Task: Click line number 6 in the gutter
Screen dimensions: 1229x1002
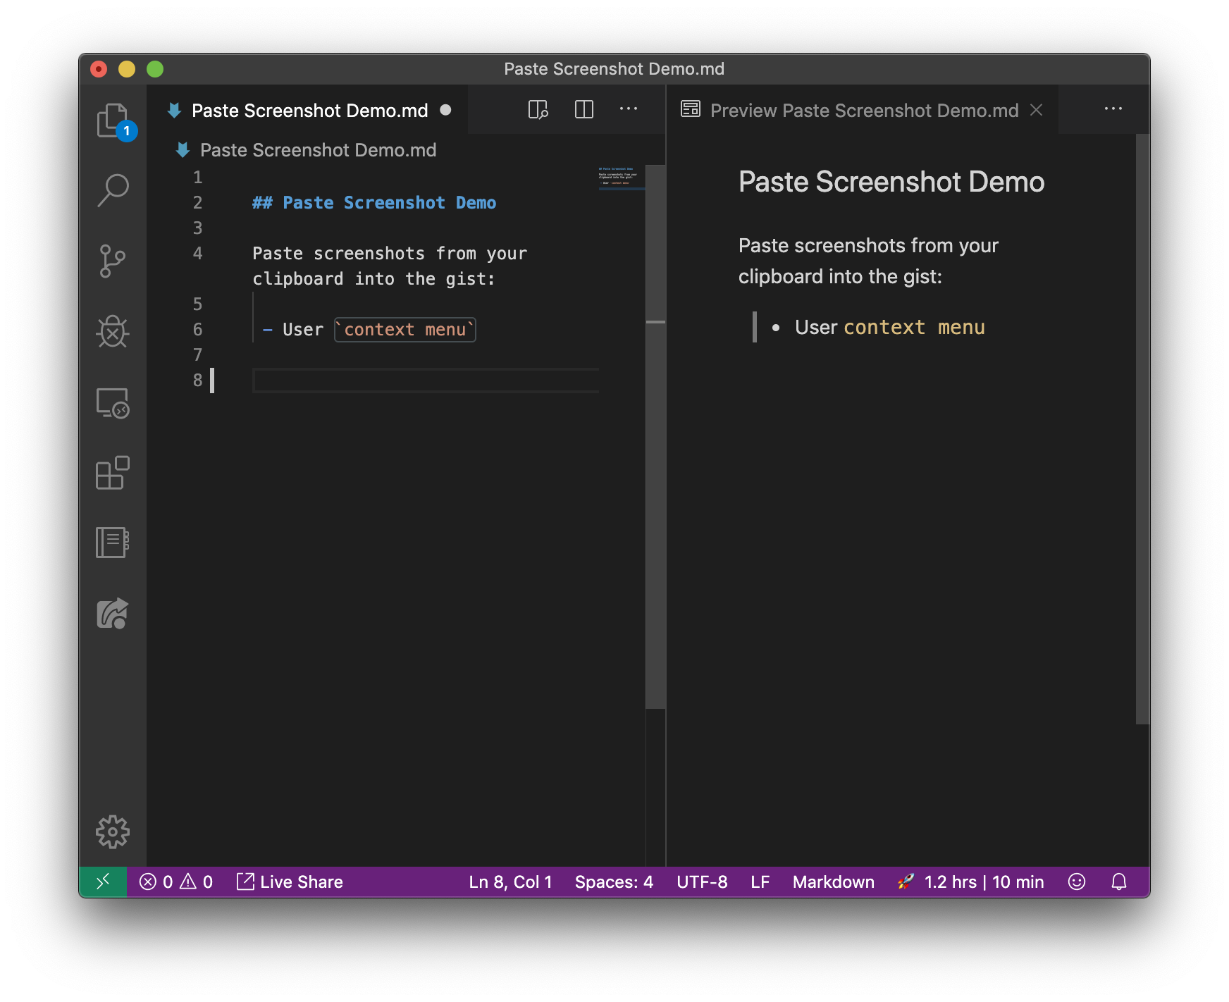Action: (x=197, y=330)
